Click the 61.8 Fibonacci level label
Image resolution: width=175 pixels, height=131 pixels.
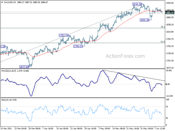(163, 42)
